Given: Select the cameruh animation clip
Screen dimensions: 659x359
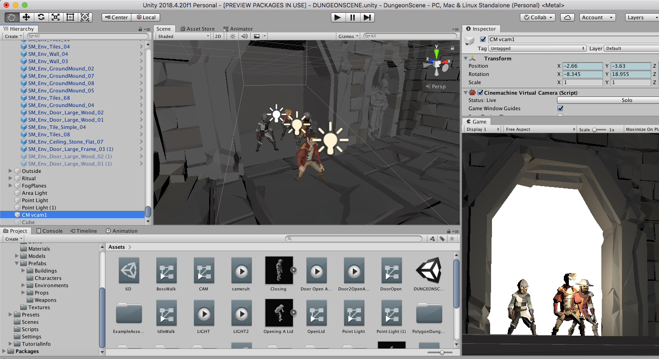Looking at the screenshot, I should pos(241,274).
